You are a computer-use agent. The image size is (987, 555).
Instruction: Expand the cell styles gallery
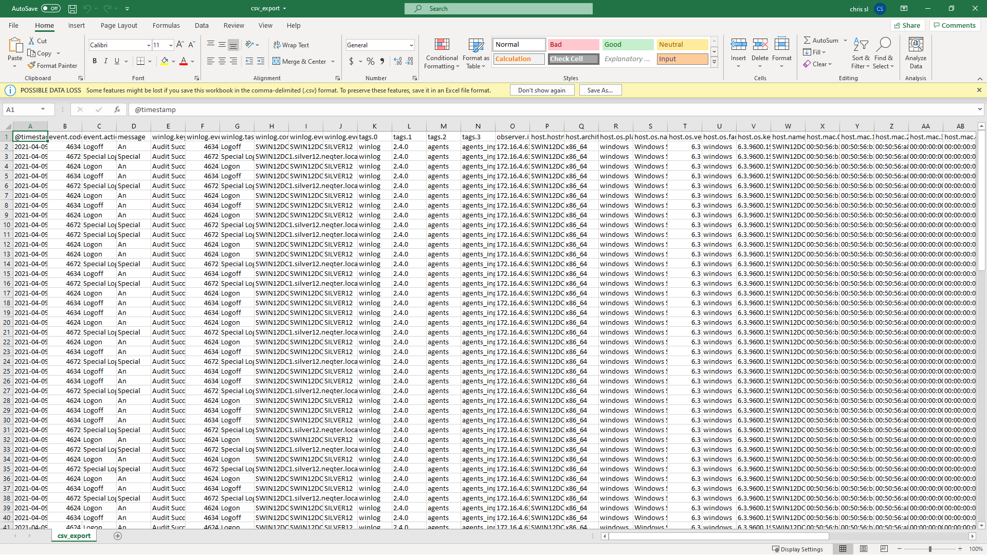714,62
